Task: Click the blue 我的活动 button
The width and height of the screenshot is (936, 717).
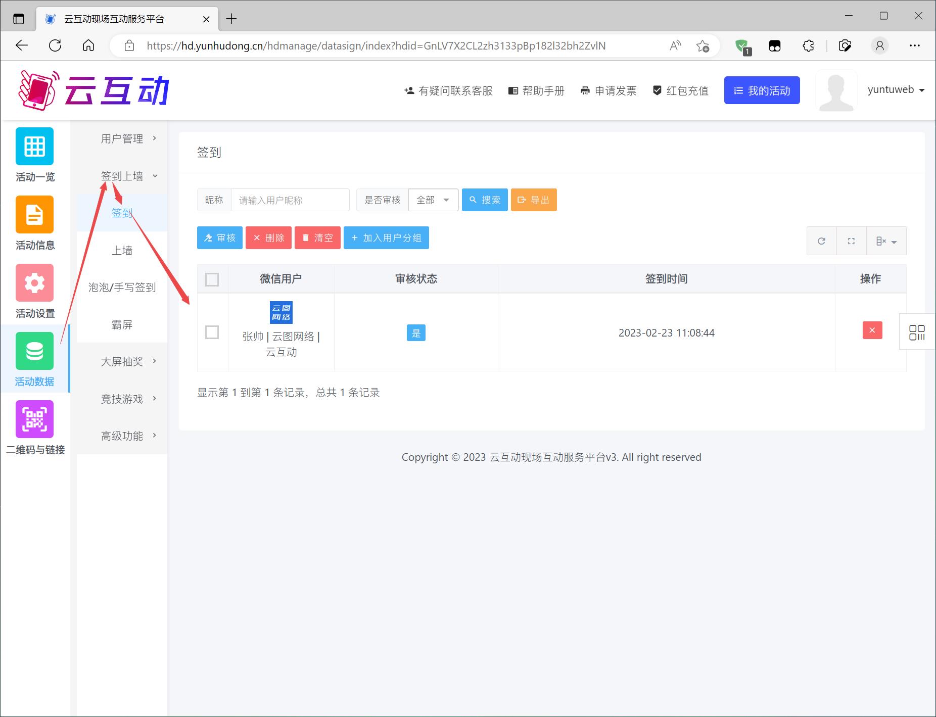Action: (x=762, y=90)
